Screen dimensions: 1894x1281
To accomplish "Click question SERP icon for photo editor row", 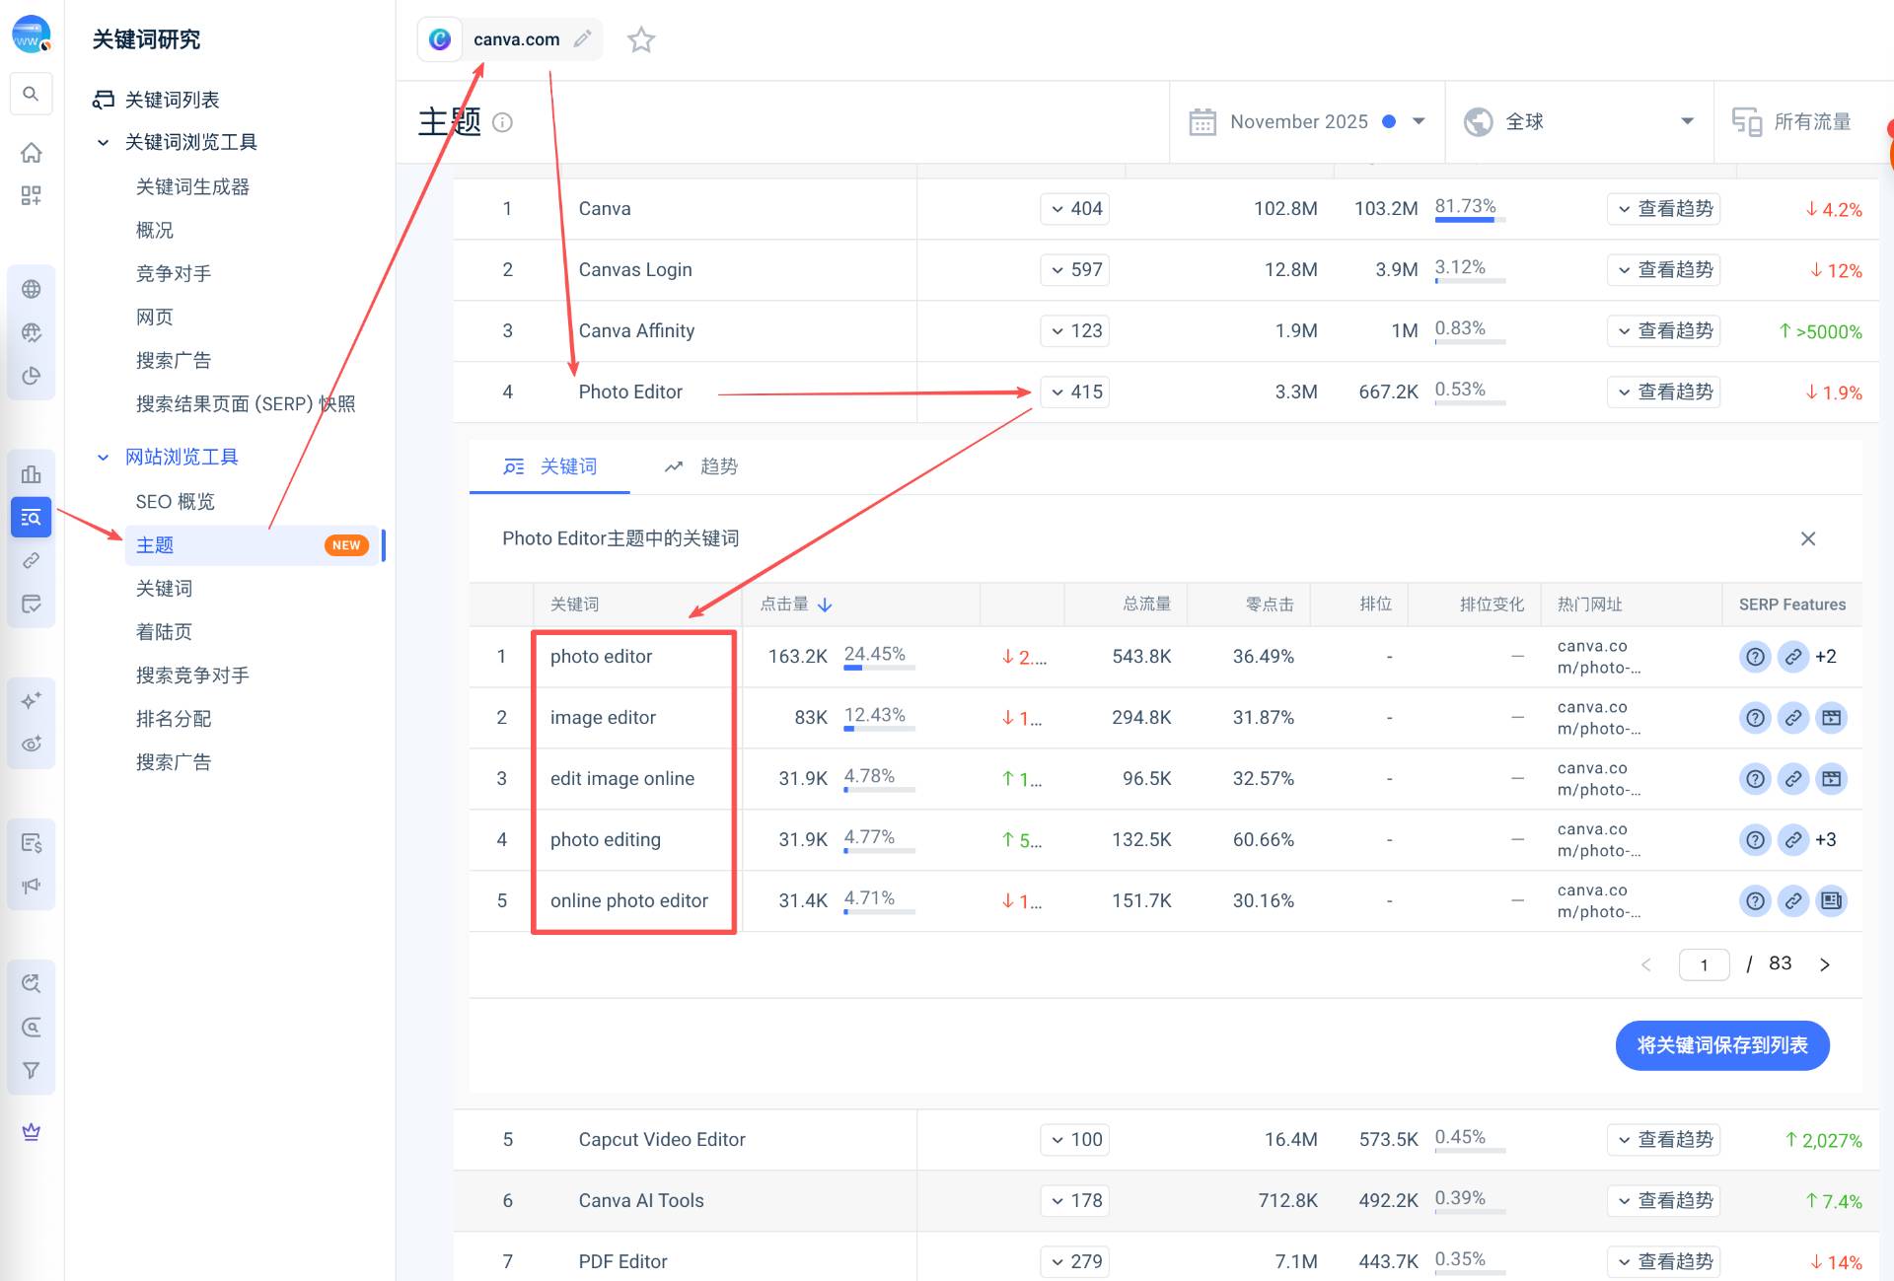I will (1755, 657).
